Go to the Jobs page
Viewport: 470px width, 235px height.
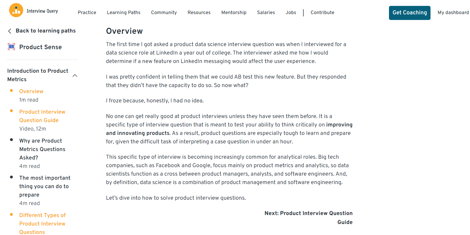[x=291, y=13]
